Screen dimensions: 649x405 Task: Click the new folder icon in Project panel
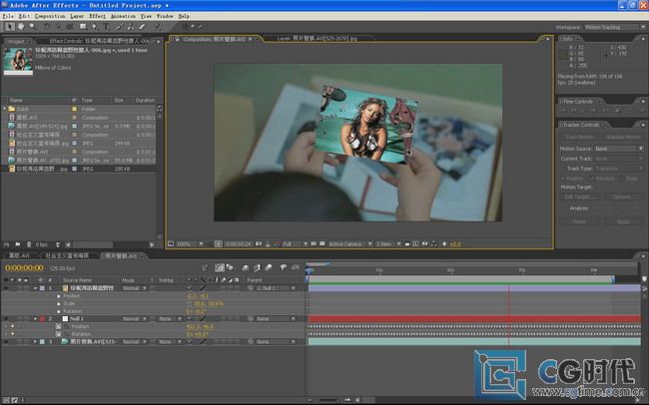point(18,244)
